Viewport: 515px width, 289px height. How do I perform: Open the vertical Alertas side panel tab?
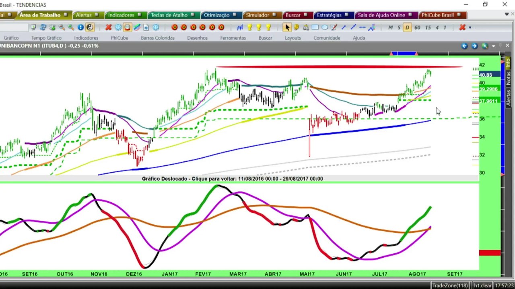tap(508, 98)
